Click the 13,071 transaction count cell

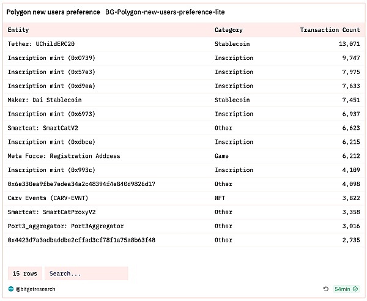point(346,44)
